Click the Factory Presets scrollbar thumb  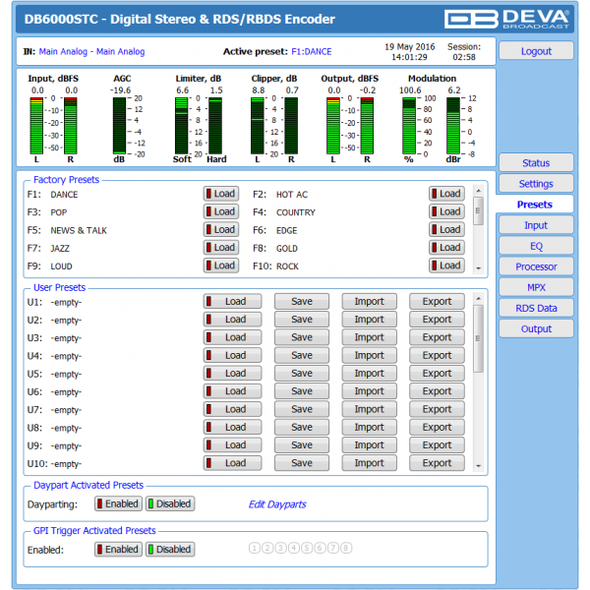coord(478,210)
